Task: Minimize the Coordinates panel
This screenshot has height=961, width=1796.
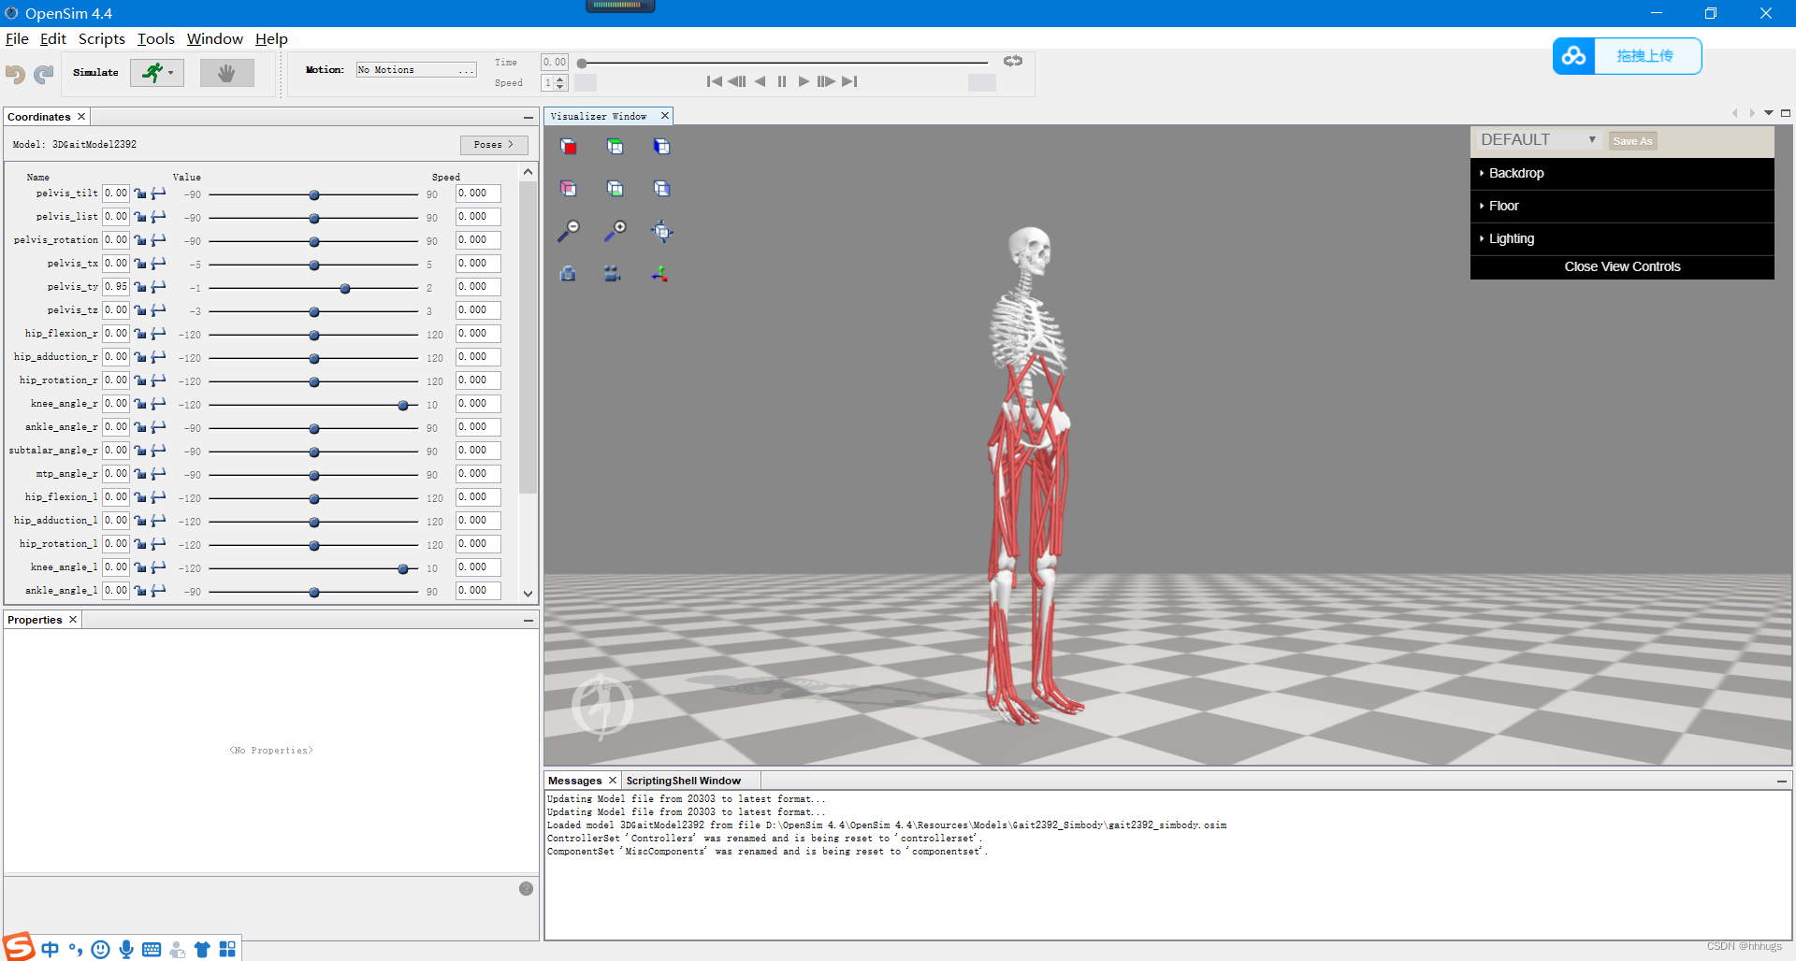Action: [529, 117]
